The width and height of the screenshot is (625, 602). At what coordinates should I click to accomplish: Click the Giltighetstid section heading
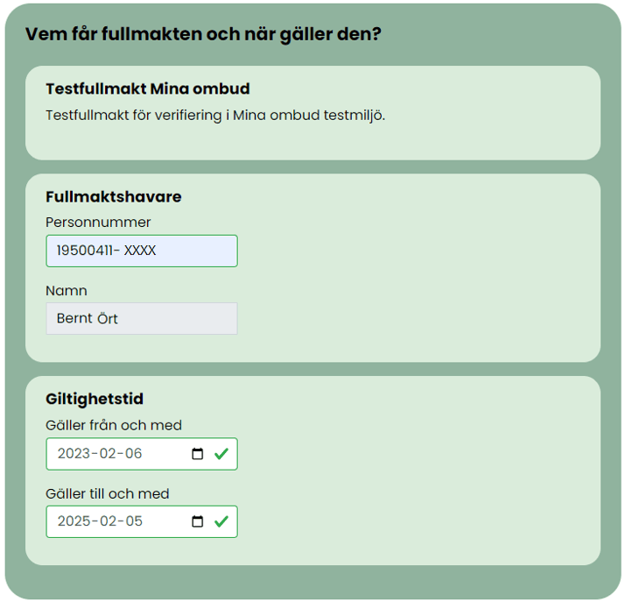pos(95,400)
